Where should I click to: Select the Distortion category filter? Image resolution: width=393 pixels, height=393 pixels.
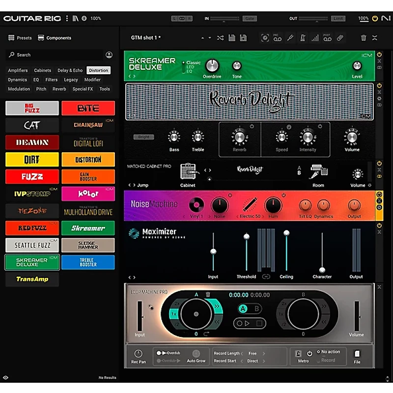(x=98, y=70)
